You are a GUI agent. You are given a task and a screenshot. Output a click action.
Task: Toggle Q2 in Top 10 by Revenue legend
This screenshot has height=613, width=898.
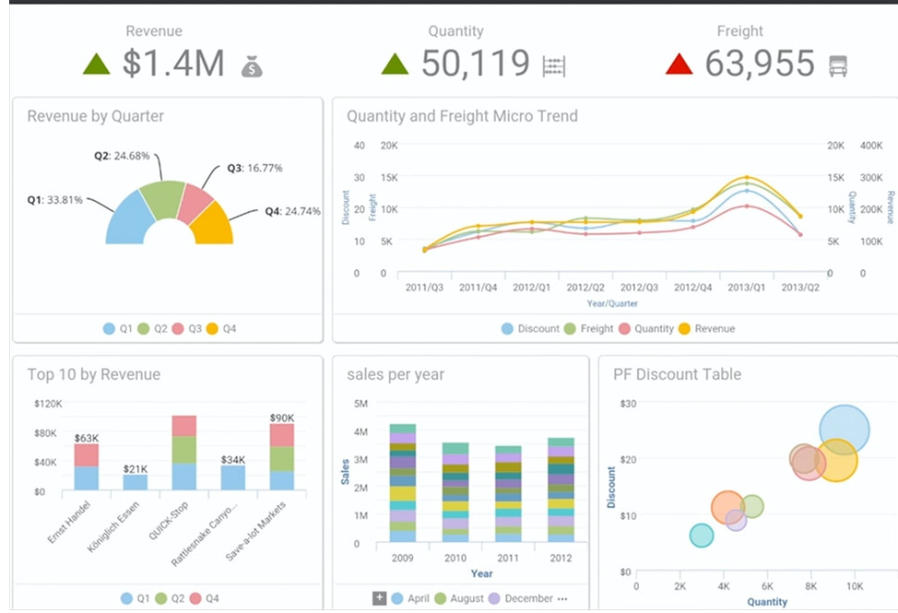[170, 598]
